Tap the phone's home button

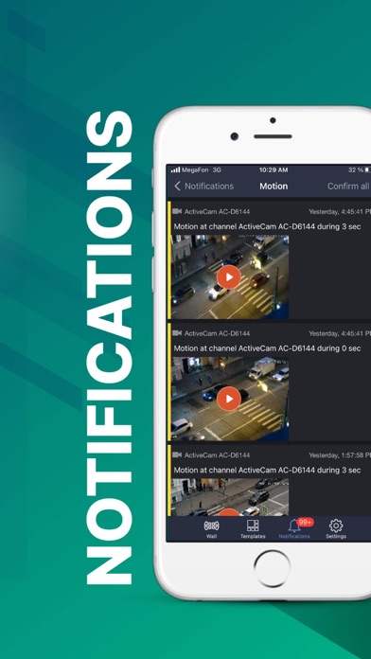tap(273, 569)
